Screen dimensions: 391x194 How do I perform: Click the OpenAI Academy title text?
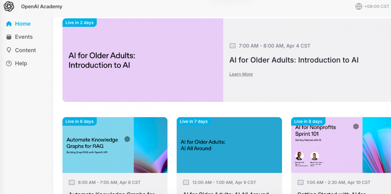(42, 7)
